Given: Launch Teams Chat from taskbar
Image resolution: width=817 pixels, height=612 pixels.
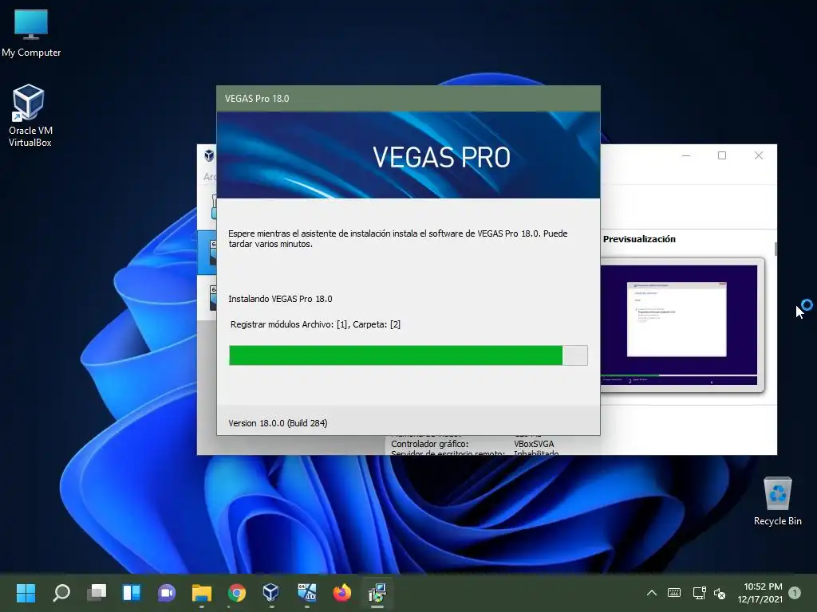Looking at the screenshot, I should click(167, 593).
